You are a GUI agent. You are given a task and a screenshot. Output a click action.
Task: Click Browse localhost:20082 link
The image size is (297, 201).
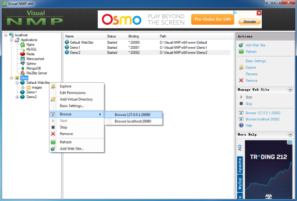[x=262, y=119]
